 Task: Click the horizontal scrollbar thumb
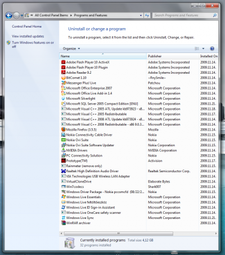119,234
